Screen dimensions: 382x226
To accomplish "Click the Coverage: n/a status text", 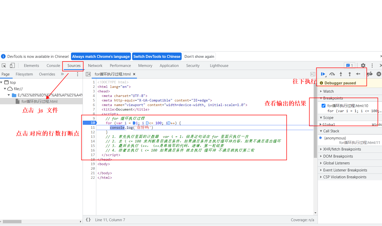I will [x=302, y=220].
